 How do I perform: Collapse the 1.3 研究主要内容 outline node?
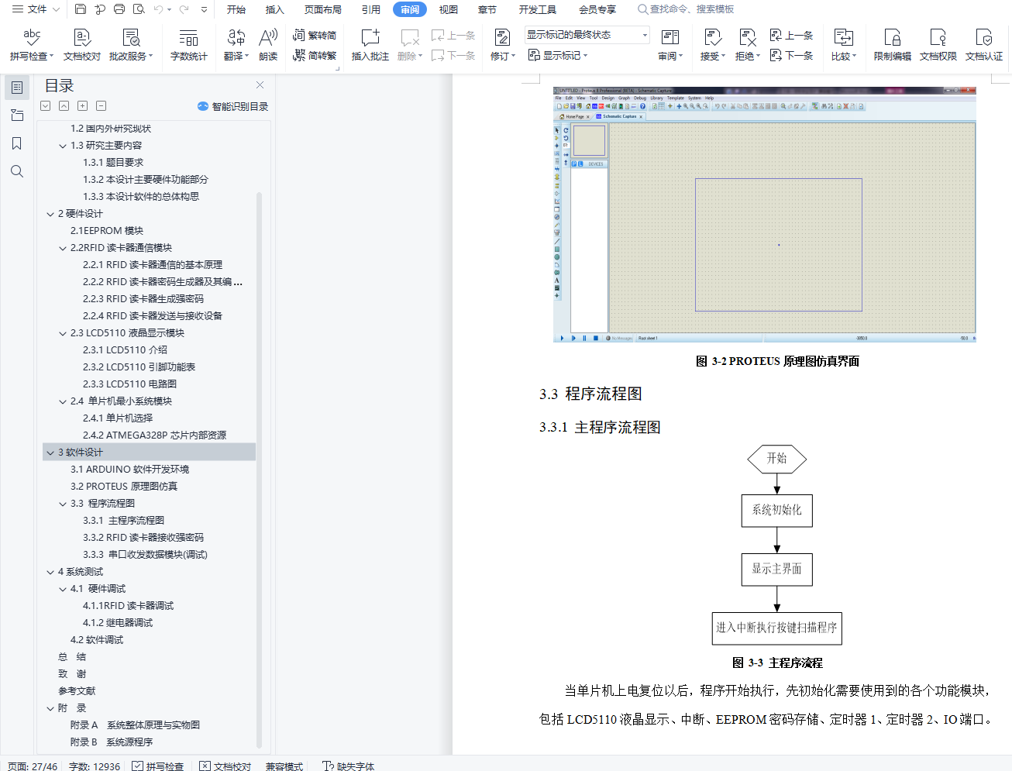(x=63, y=146)
